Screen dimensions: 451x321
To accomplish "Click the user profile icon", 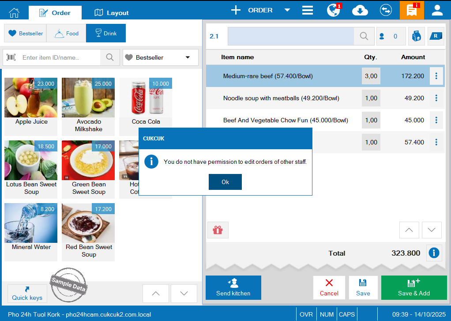I will pos(437,10).
